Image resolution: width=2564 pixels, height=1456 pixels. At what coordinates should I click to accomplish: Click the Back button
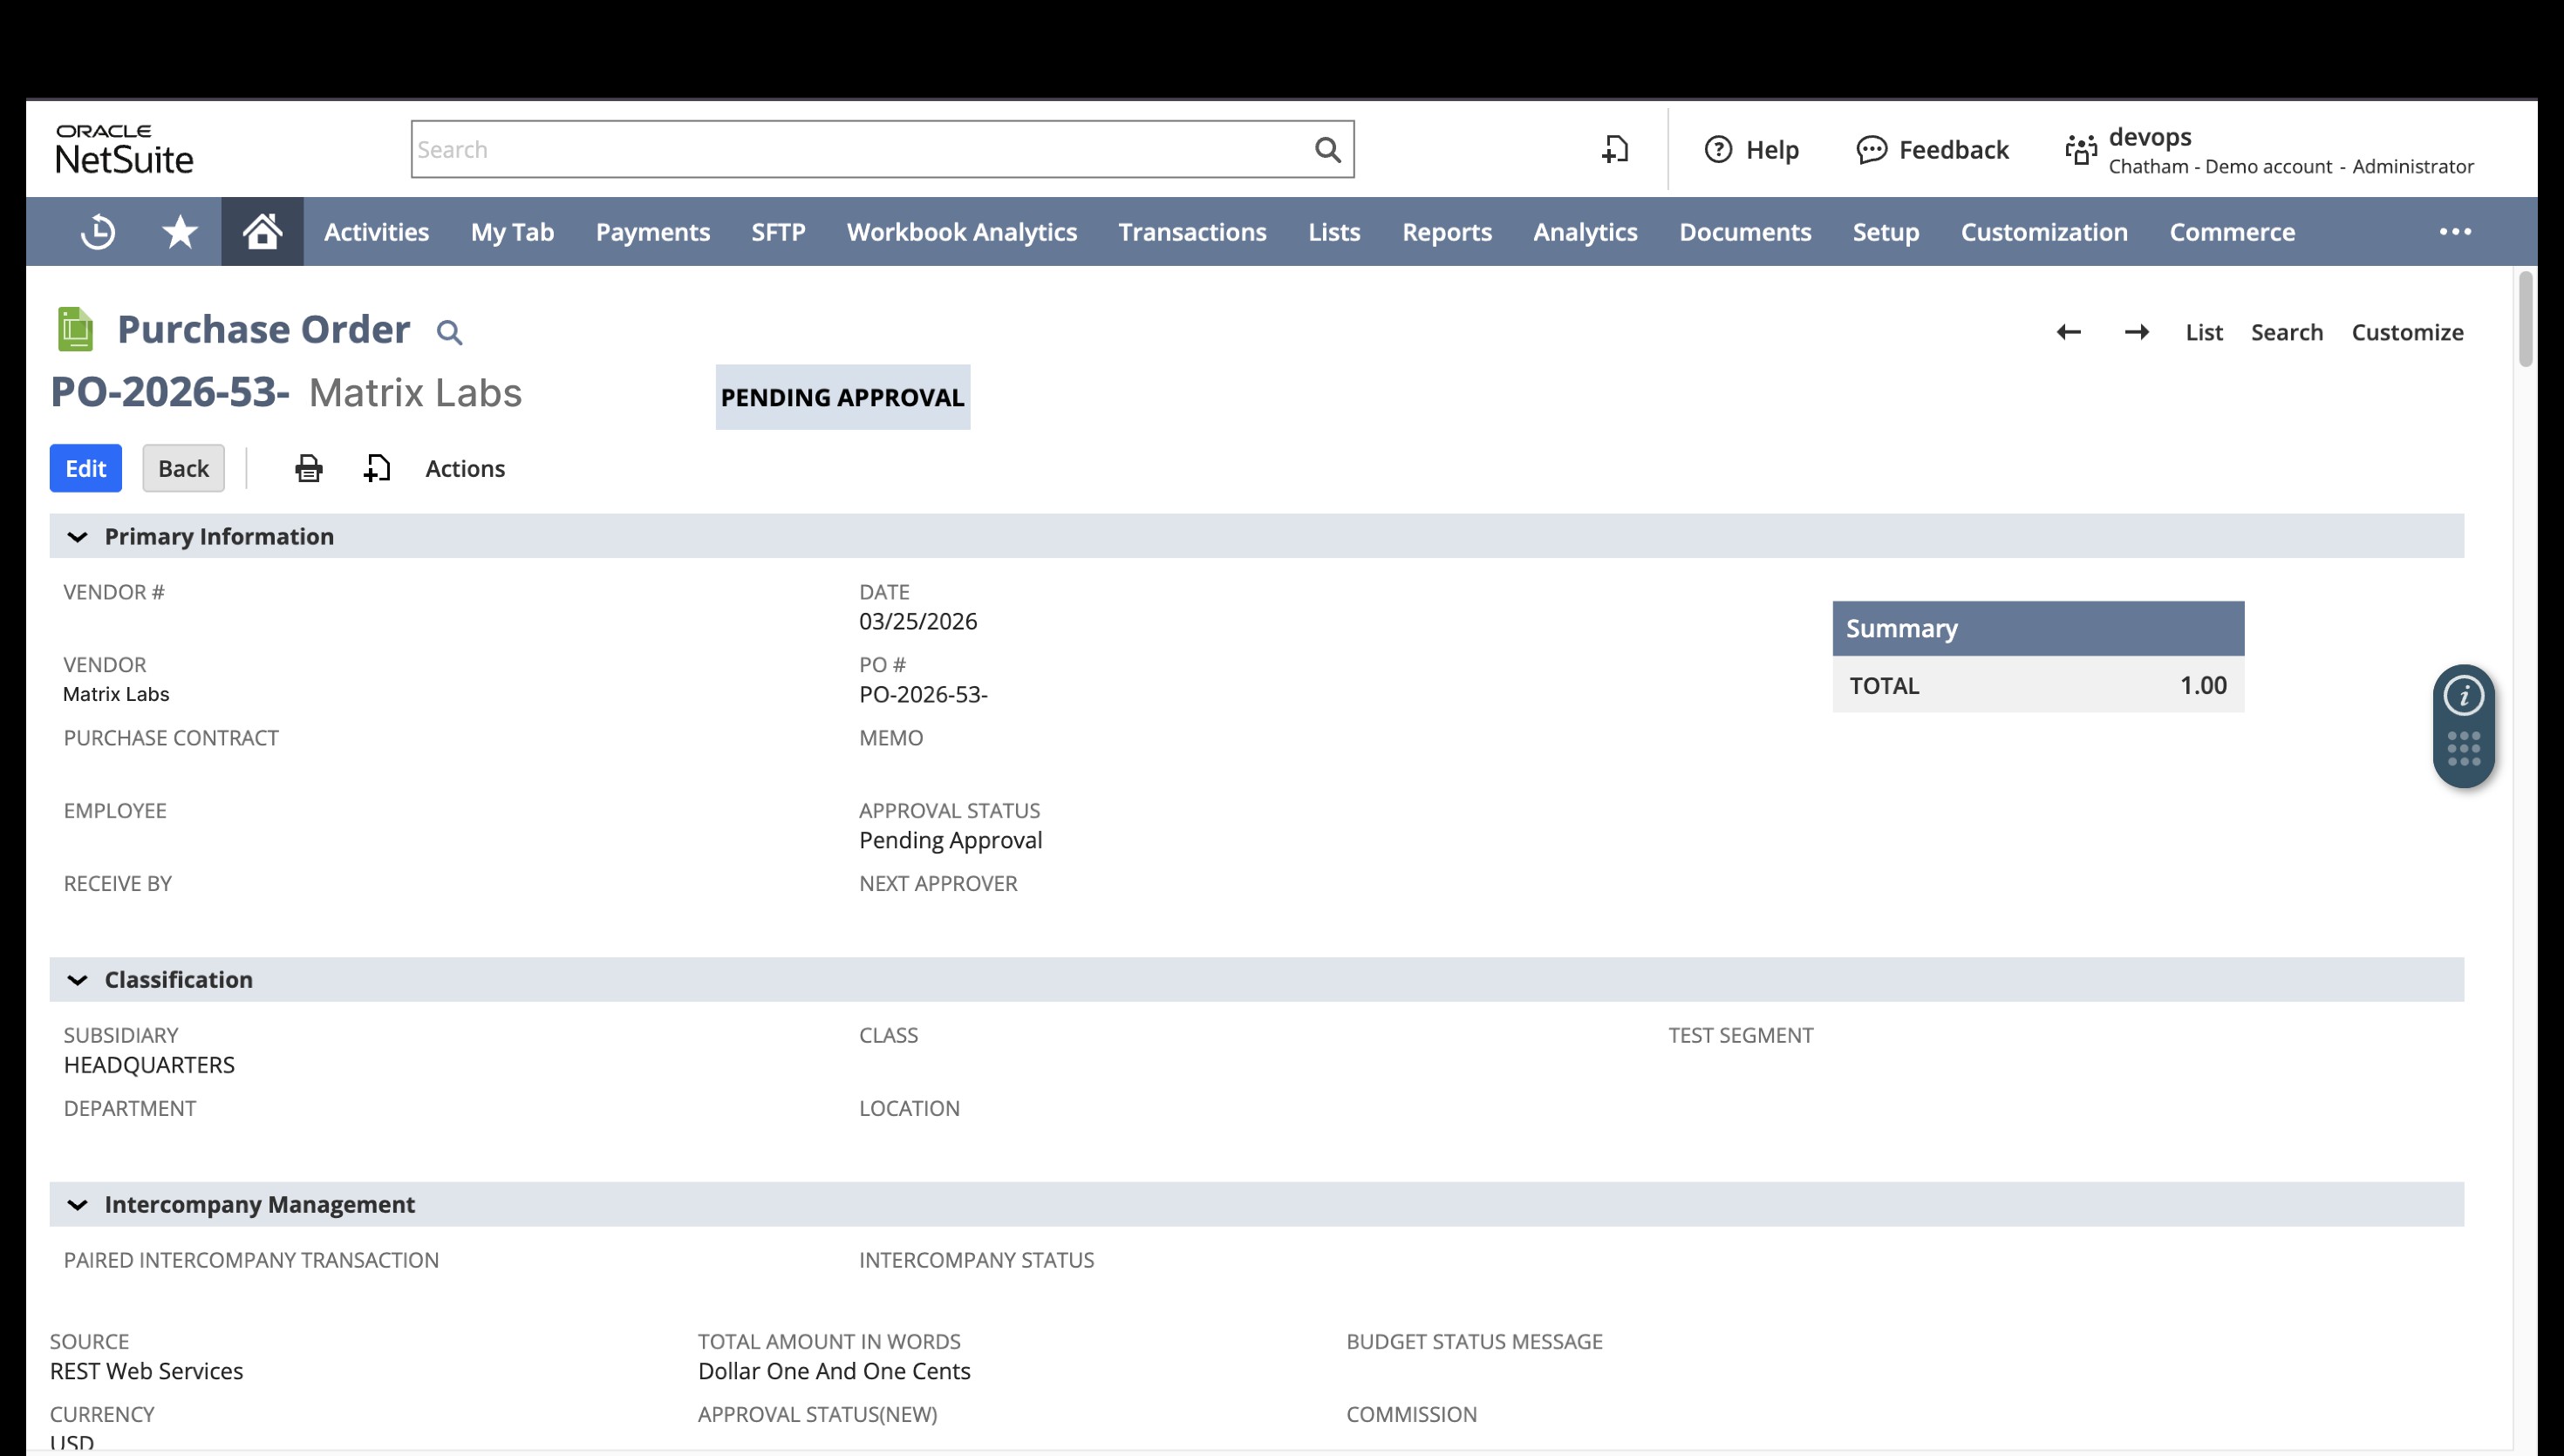183,468
